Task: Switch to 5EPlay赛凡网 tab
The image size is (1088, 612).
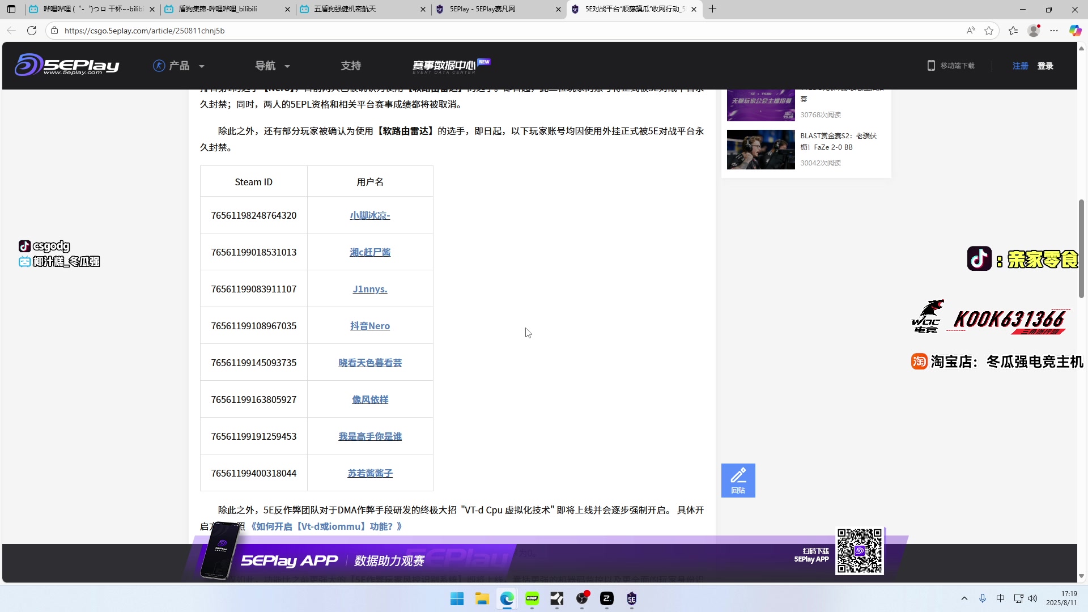Action: [498, 9]
